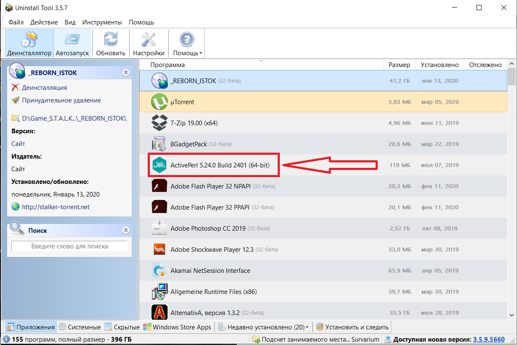Switch to the Системные tab
The height and width of the screenshot is (345, 517).
pos(80,327)
